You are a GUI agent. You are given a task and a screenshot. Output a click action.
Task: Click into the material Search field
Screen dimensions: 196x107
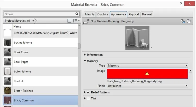pos(39,14)
